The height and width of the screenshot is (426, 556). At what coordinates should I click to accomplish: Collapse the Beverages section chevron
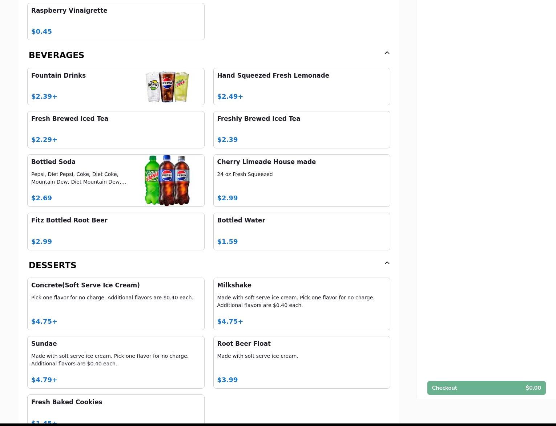click(387, 53)
